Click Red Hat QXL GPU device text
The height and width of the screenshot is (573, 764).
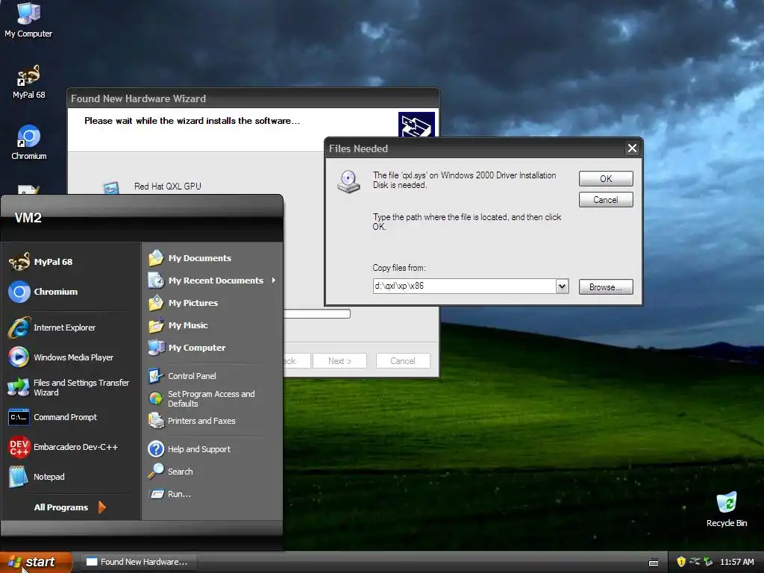point(168,186)
